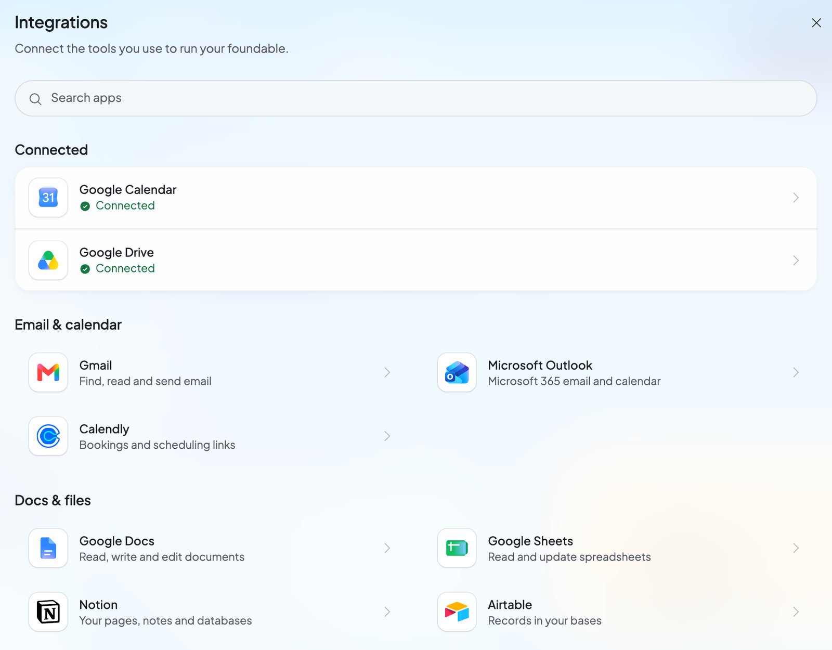This screenshot has width=832, height=650.
Task: Click the Notion logo icon
Action: click(x=48, y=612)
